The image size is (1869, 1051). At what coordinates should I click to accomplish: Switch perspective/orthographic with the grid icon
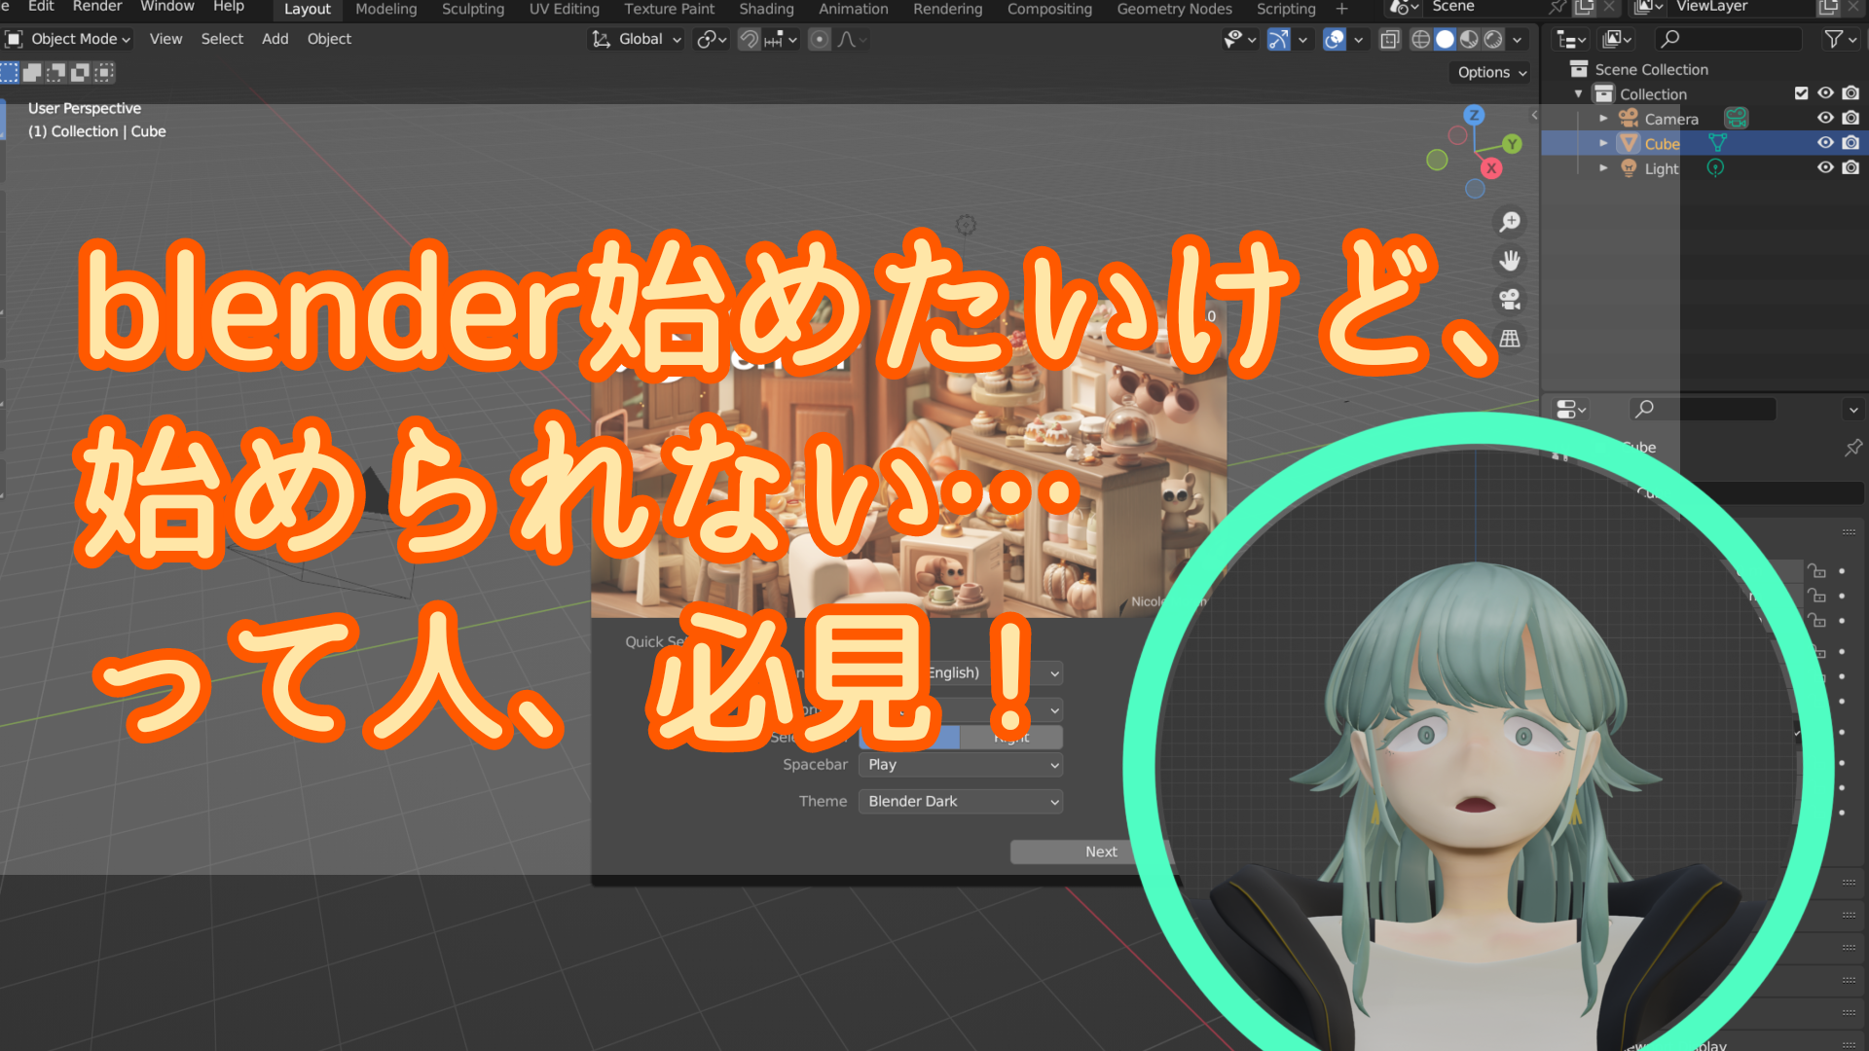click(x=1510, y=339)
